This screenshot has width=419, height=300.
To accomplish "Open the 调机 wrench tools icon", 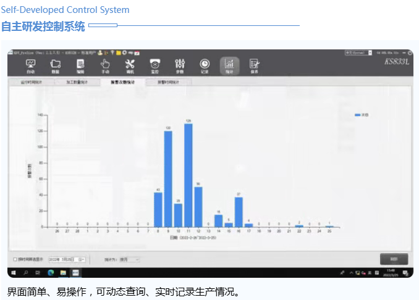I will [x=130, y=65].
